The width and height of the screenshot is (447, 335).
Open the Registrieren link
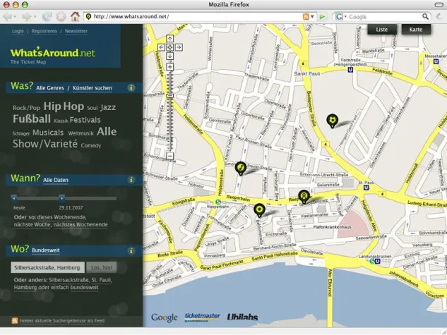[44, 31]
